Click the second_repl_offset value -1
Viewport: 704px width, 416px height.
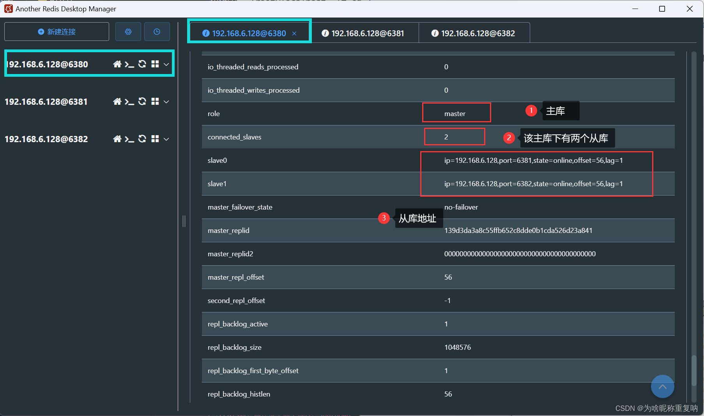point(448,301)
